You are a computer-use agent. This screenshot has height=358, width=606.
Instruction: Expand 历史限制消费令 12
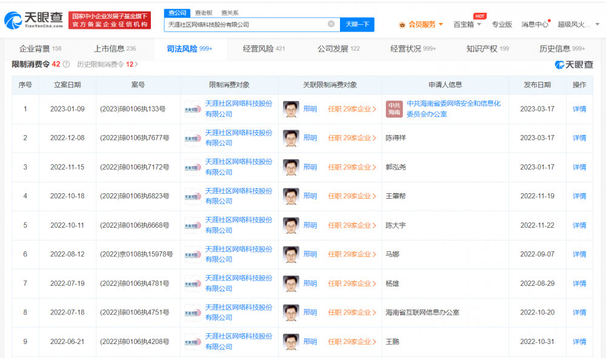[x=107, y=64]
